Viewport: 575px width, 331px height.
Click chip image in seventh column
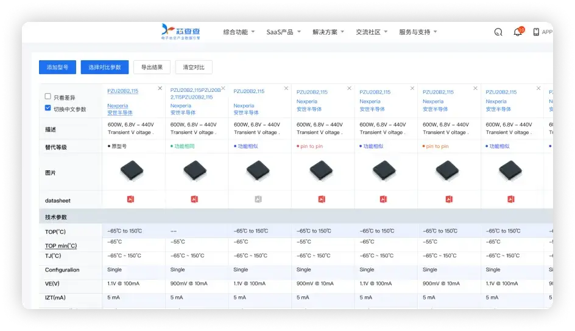point(510,170)
